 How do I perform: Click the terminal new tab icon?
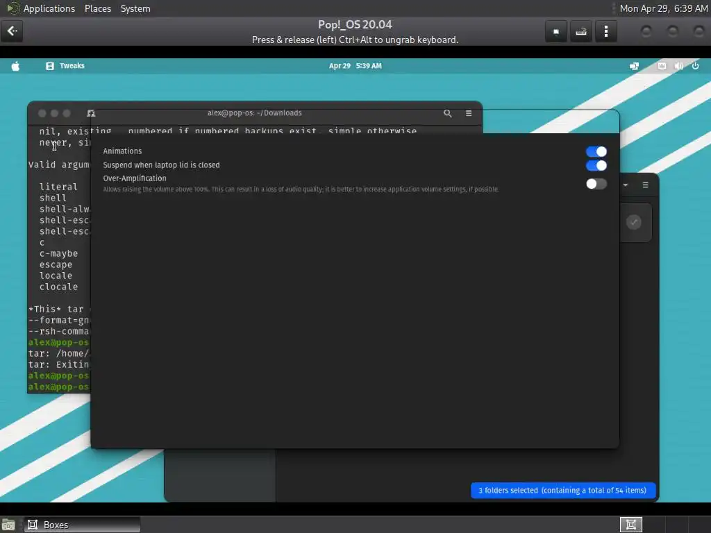tap(91, 113)
